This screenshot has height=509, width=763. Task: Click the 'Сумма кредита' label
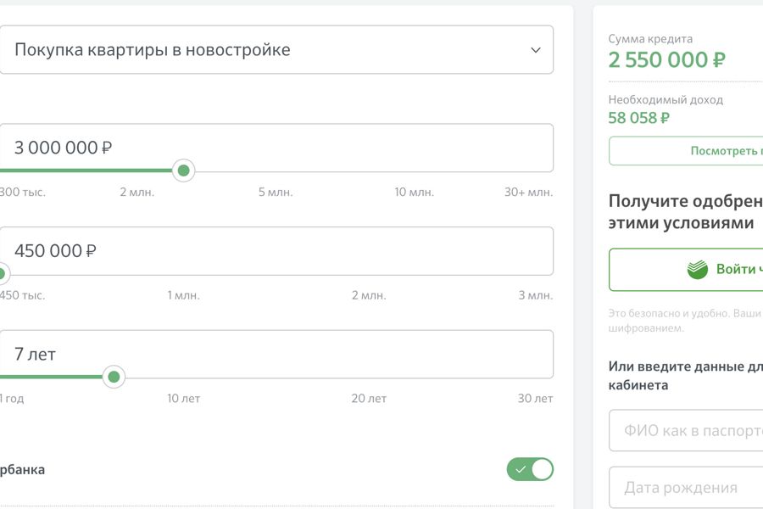click(x=650, y=39)
